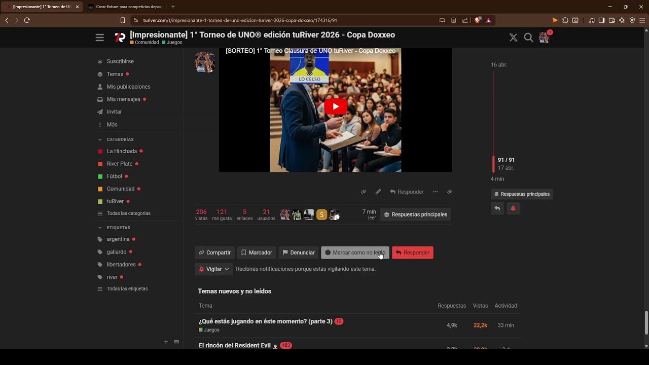Click the 206 vistas counter
The height and width of the screenshot is (365, 649).
(x=201, y=215)
